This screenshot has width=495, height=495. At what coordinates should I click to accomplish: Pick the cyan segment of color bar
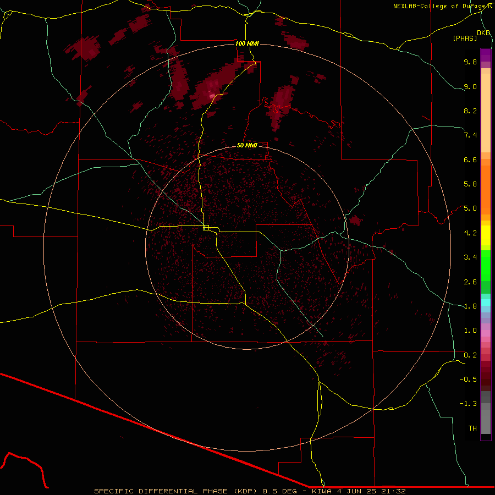(x=486, y=302)
